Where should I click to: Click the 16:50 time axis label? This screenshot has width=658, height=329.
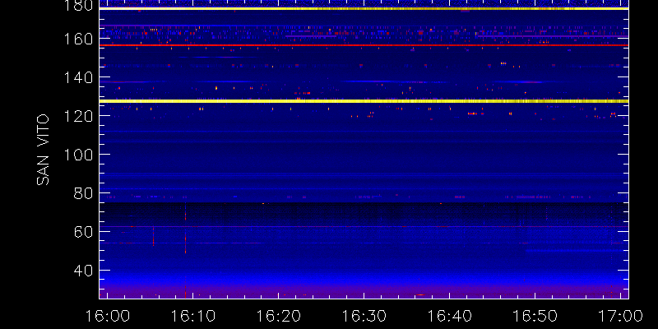click(535, 316)
